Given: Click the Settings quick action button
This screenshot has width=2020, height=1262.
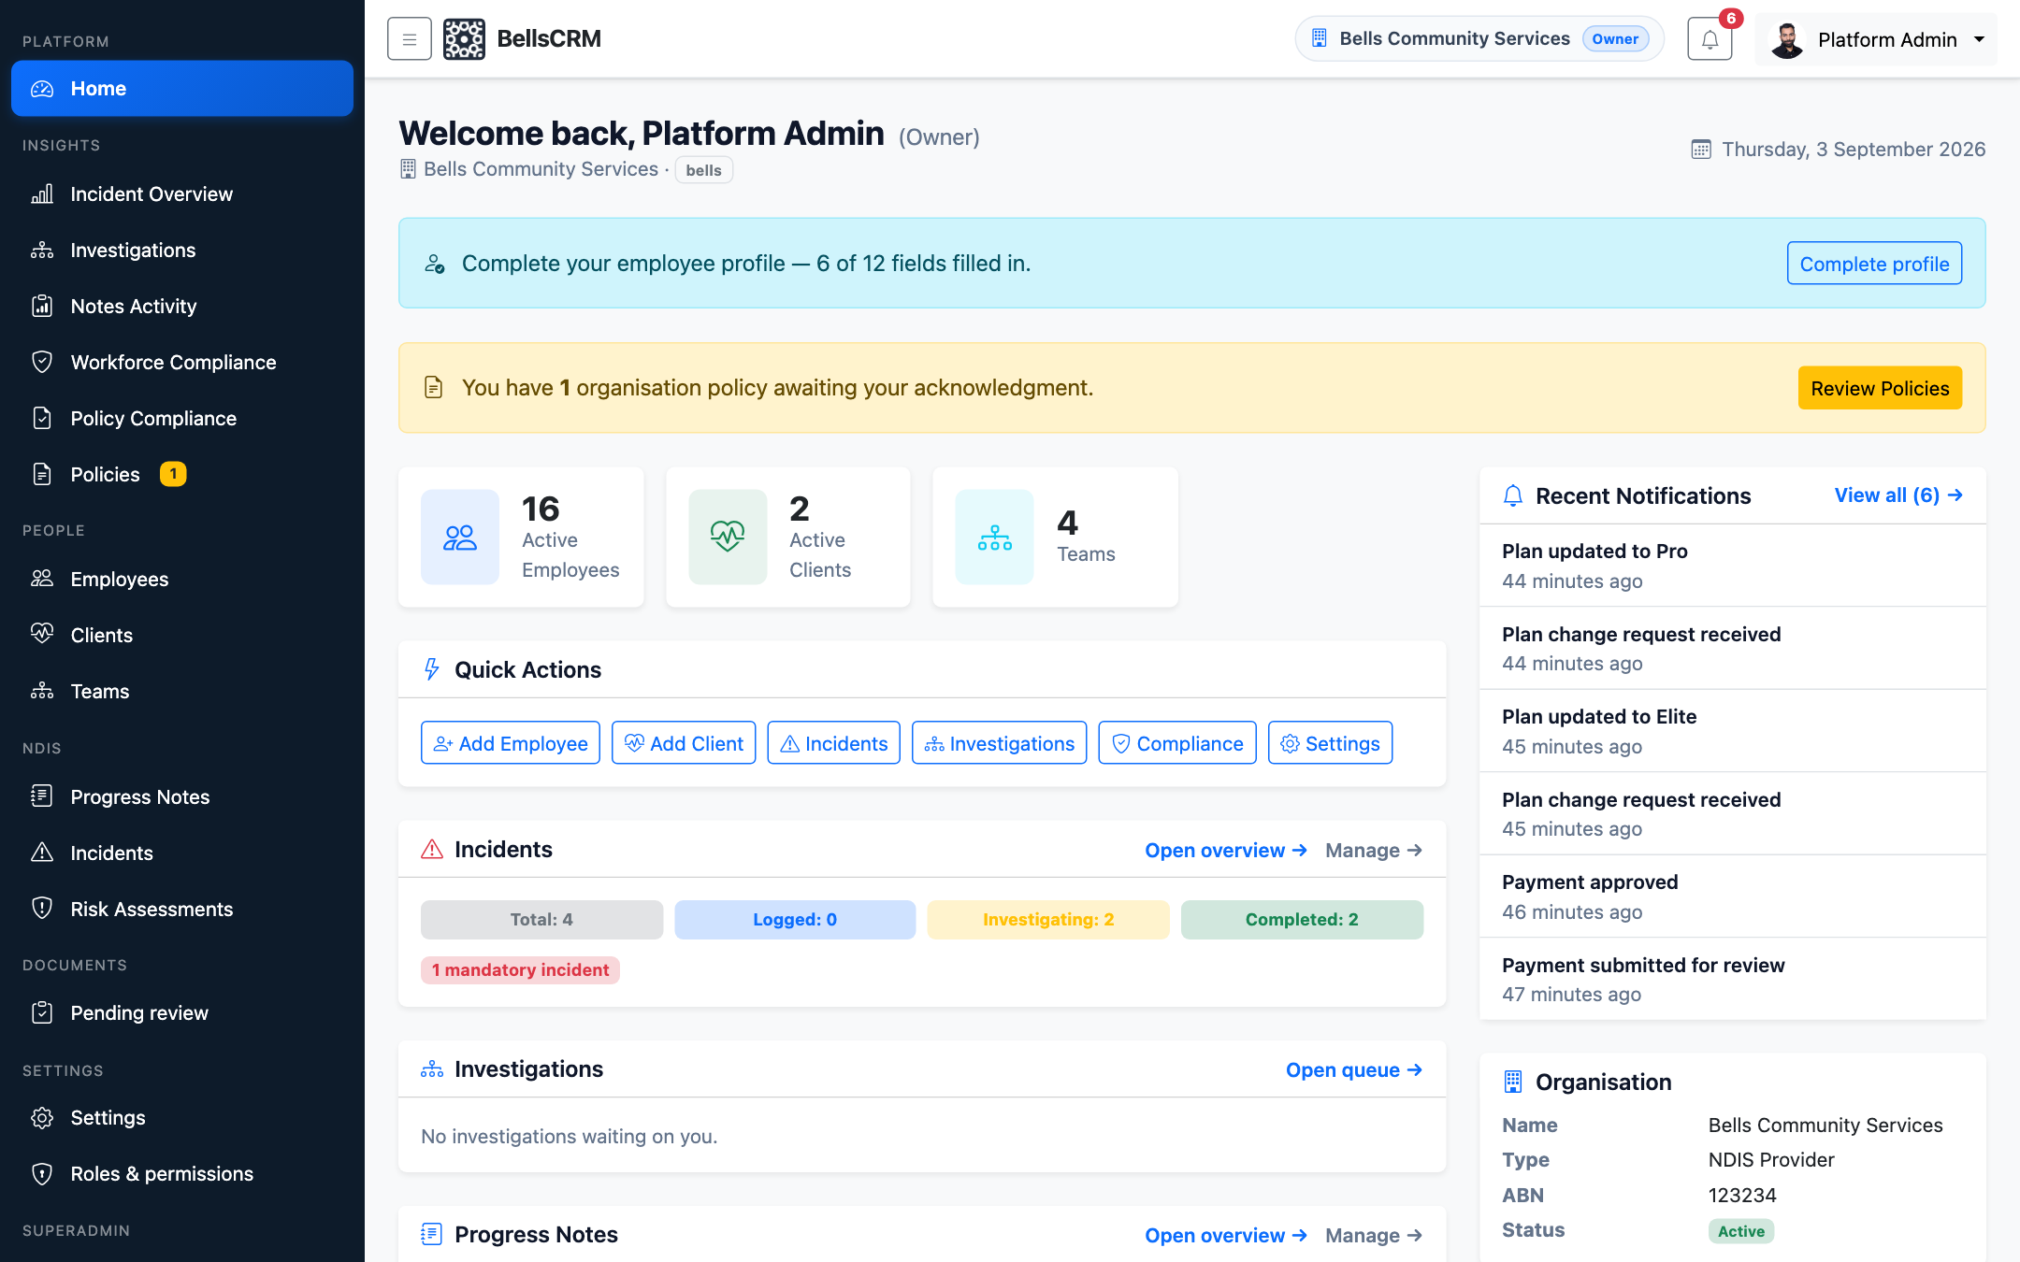Looking at the screenshot, I should click(x=1330, y=743).
